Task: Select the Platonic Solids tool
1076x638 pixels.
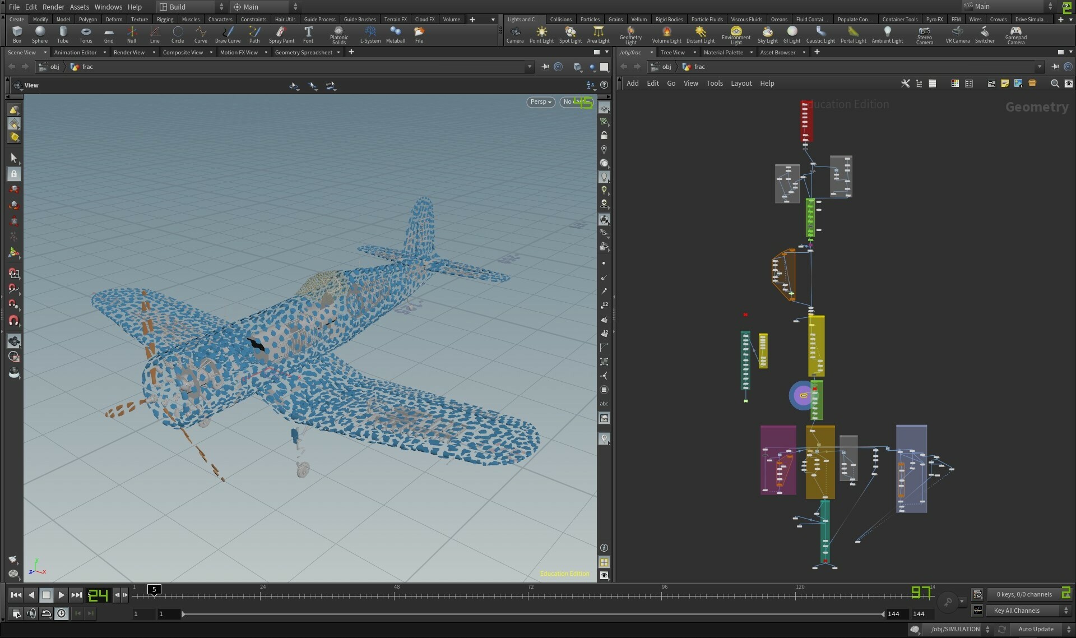Action: 338,34
